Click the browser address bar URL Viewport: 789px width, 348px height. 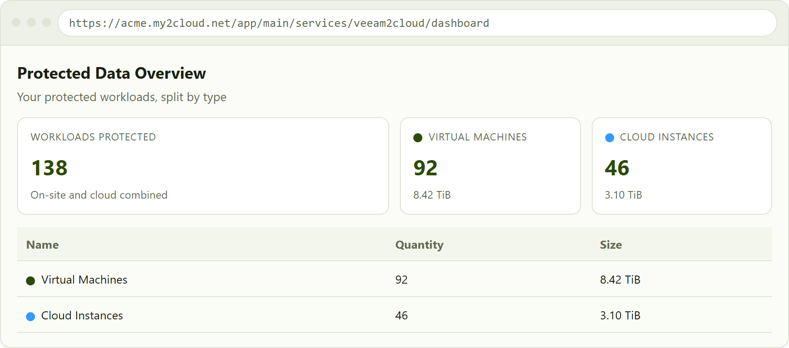pos(279,23)
